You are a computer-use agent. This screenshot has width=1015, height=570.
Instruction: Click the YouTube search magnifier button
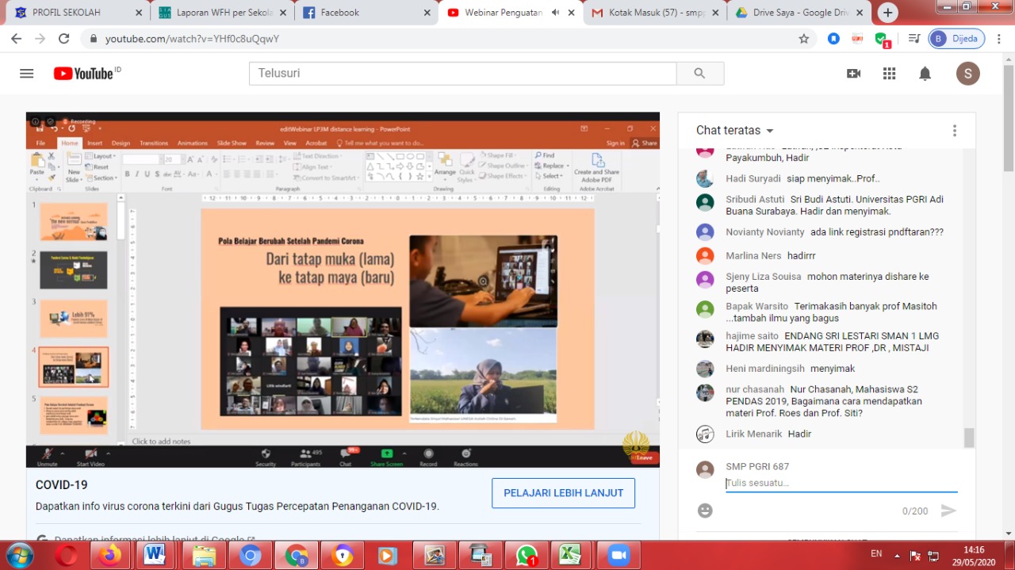coord(699,73)
